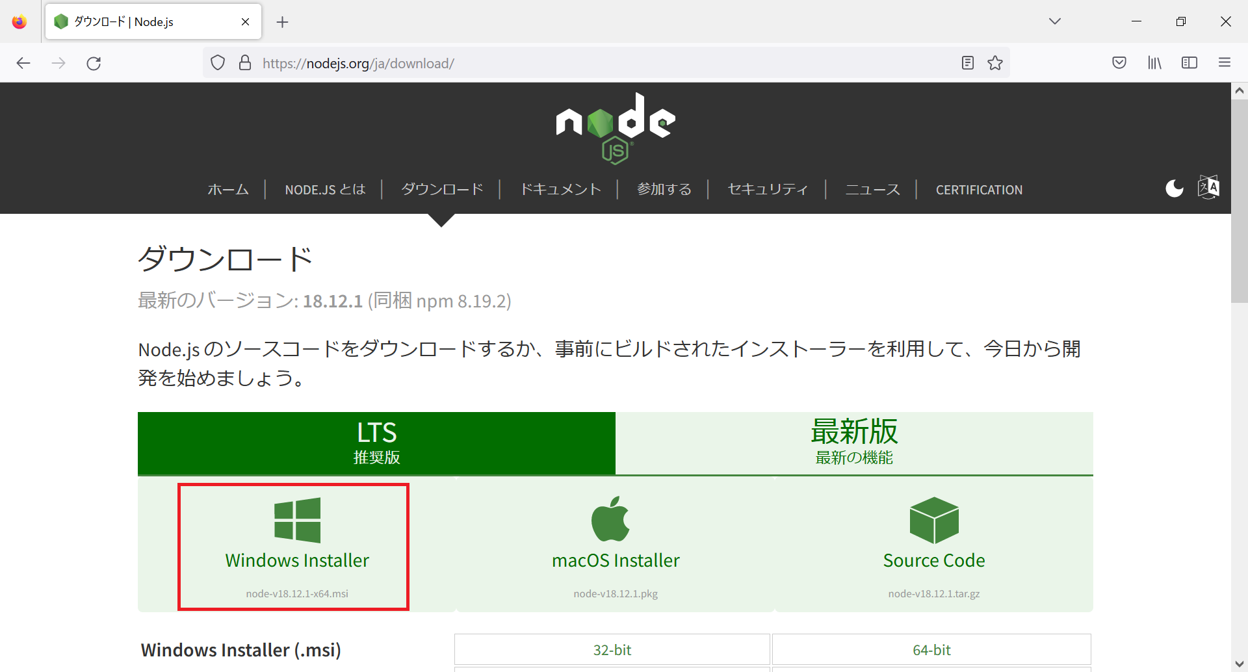
Task: Open ドキュメント navigation link
Action: coord(560,190)
